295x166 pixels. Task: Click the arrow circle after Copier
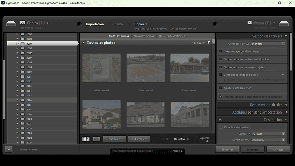tap(215, 24)
